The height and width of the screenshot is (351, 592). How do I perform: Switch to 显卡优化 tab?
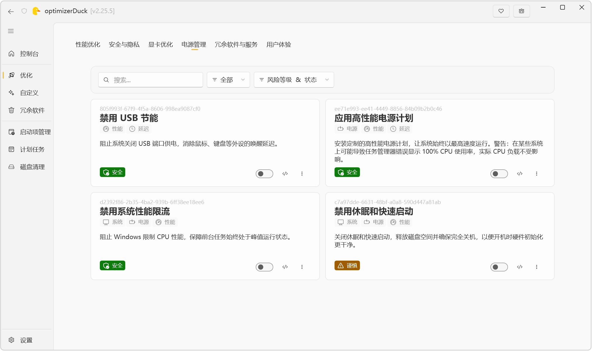click(161, 45)
